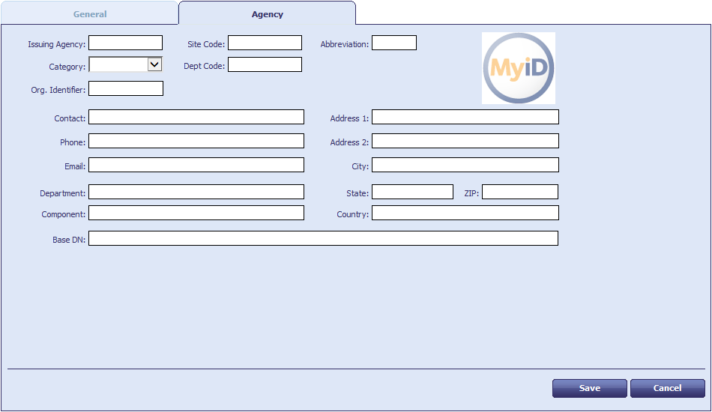The width and height of the screenshot is (712, 412).
Task: Click the Component text box
Action: click(x=196, y=213)
